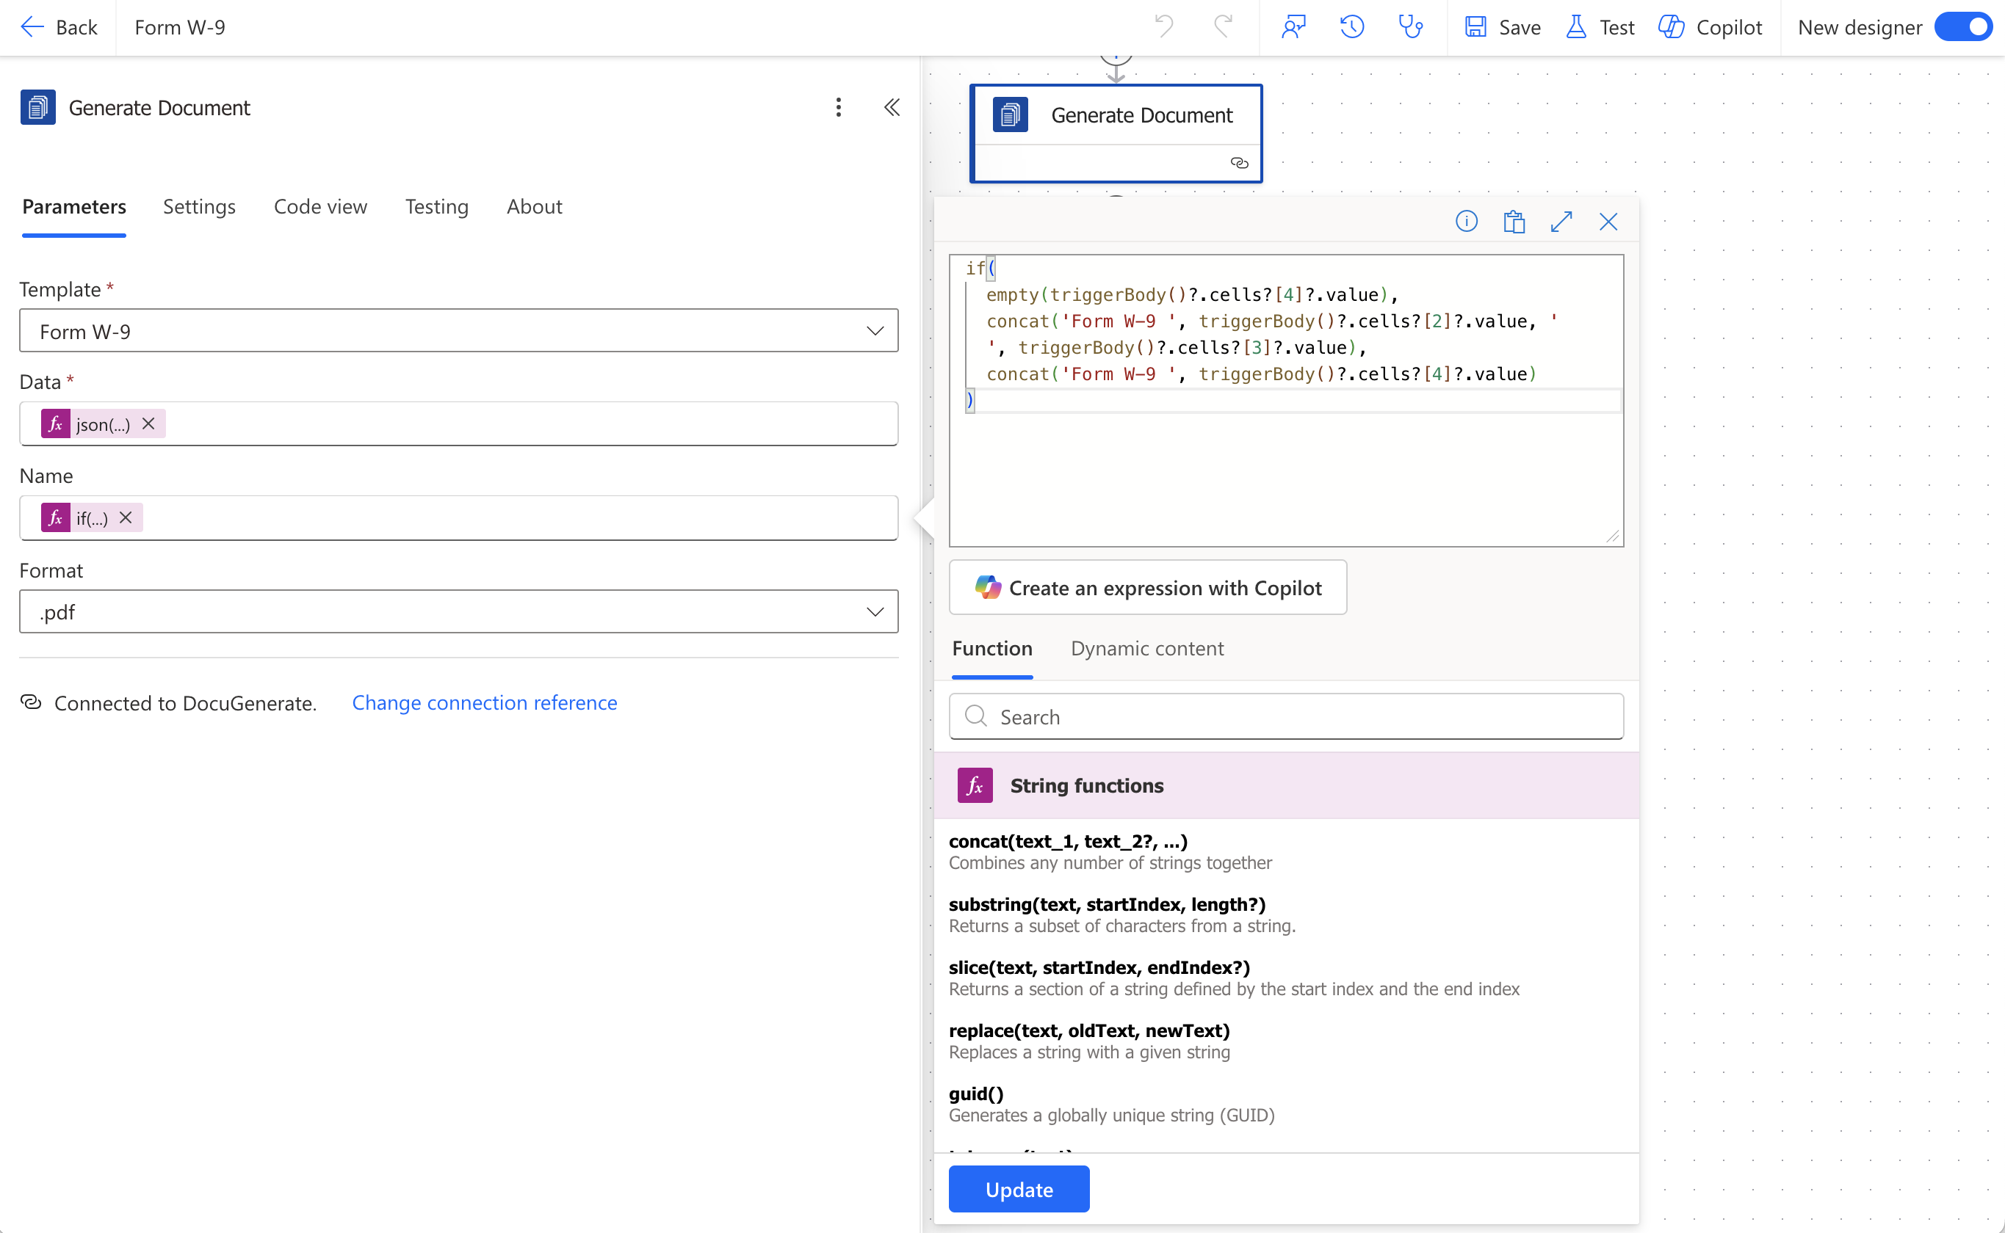Click the paste clipboard icon in expression editor
Viewport: 2005px width, 1233px height.
pos(1514,221)
